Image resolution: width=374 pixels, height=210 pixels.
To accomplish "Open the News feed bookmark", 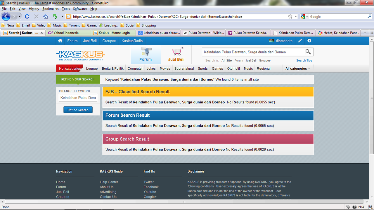I will (x=8, y=25).
